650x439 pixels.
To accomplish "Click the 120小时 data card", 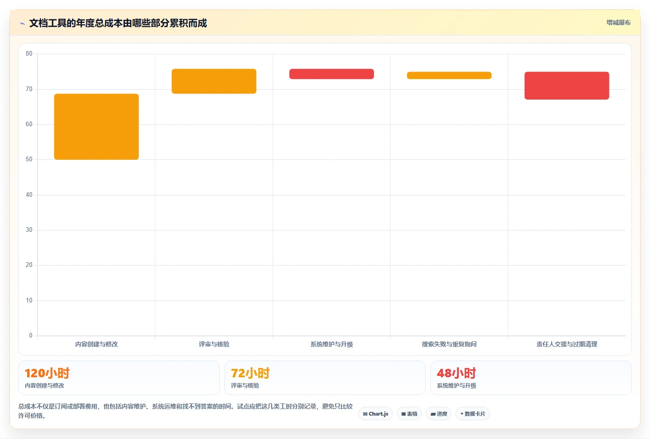I will [119, 378].
